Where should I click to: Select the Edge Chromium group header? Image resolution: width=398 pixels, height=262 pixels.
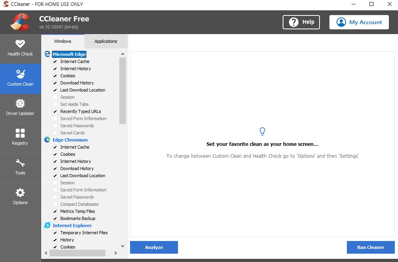point(70,140)
